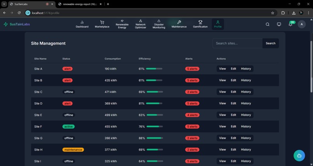Click the 2 alerts badge for Site G
This screenshot has height=166, width=313.
point(192,138)
